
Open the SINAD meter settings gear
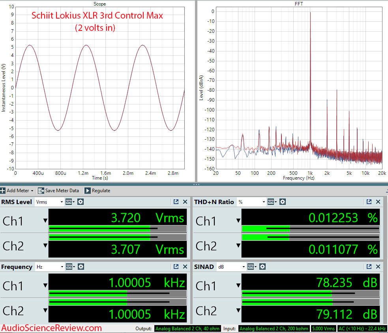click(x=263, y=267)
